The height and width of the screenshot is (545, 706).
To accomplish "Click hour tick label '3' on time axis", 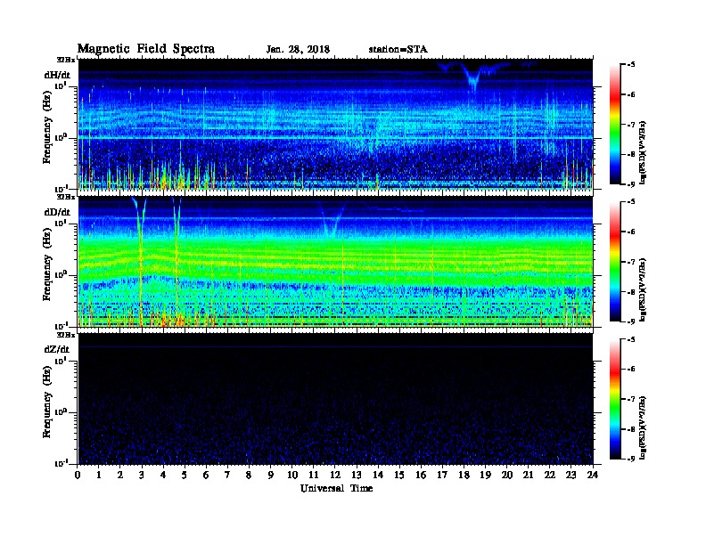I will click(142, 475).
